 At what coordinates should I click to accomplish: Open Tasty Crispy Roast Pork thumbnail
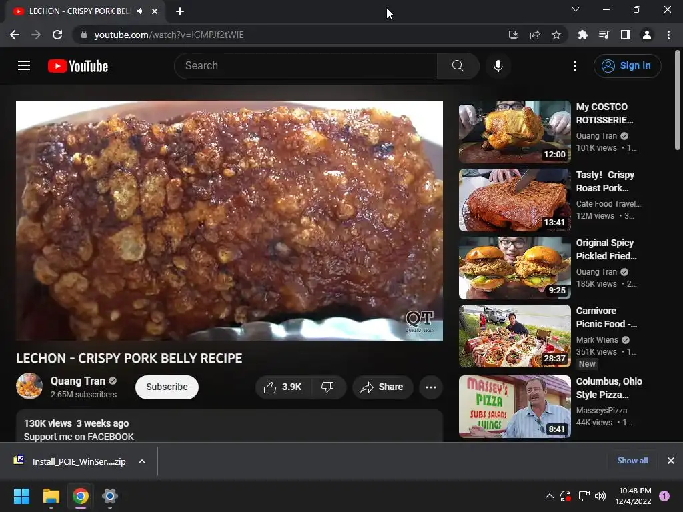coord(515,200)
